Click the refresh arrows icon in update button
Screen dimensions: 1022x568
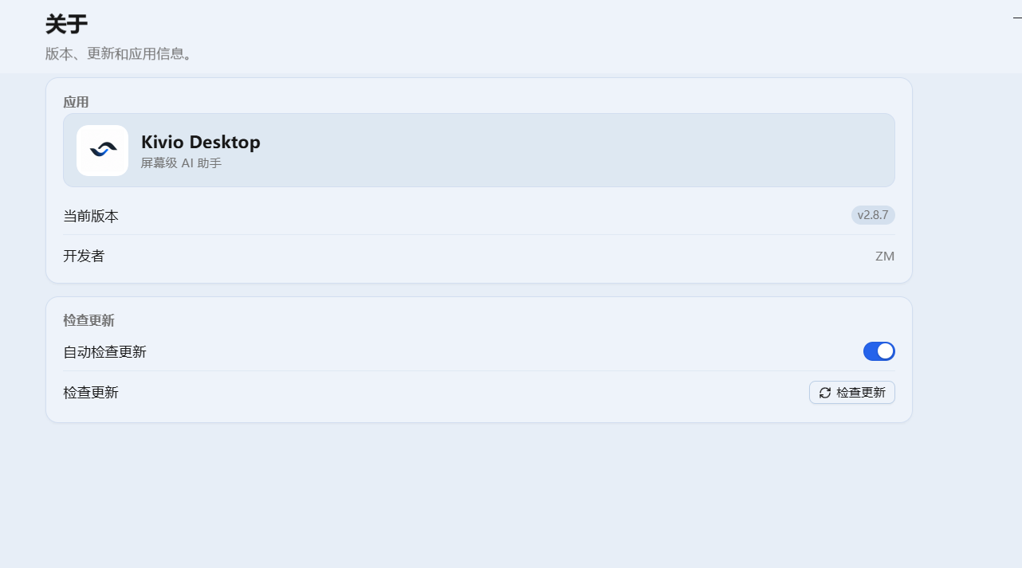coord(825,393)
